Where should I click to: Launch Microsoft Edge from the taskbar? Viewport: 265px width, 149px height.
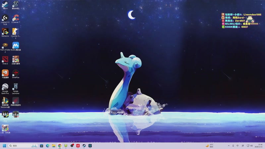tap(47, 146)
